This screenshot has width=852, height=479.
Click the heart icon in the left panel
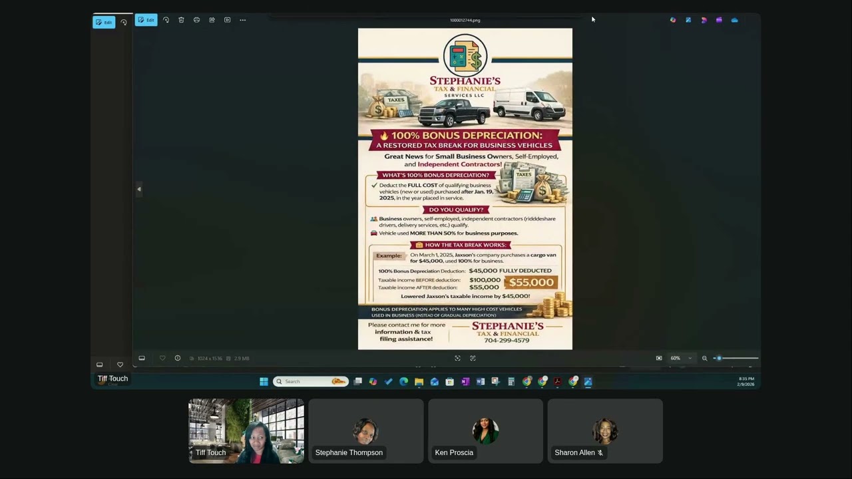pyautogui.click(x=120, y=365)
